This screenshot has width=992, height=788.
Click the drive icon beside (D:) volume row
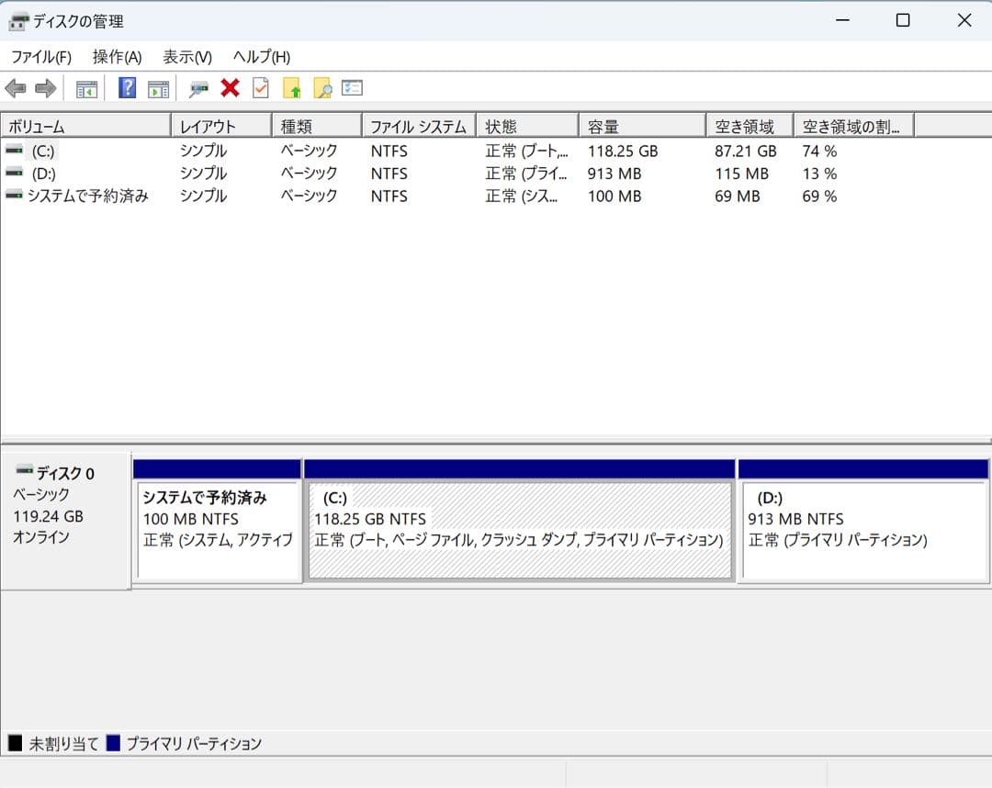pos(15,173)
